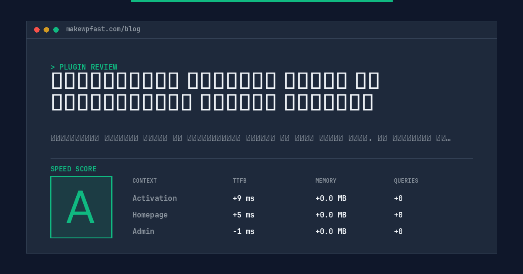Click the grade A score box
523x274 pixels.
[81, 207]
